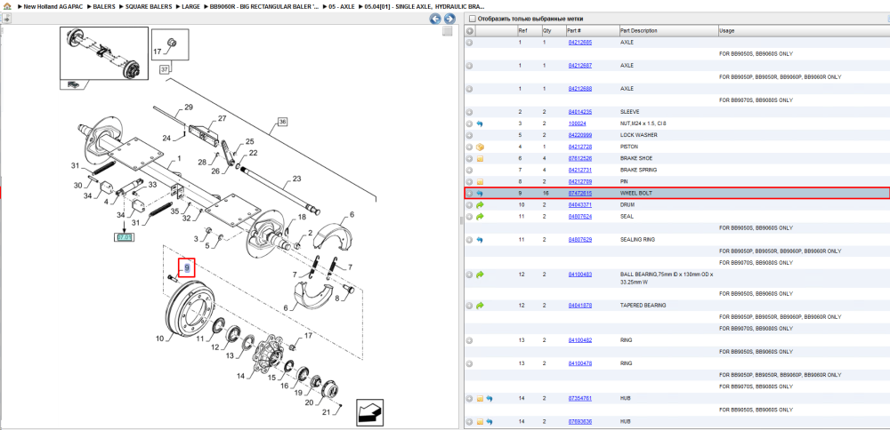The height and width of the screenshot is (430, 890).
Task: Select the BRAKE SPRING description text
Action: pos(638,170)
